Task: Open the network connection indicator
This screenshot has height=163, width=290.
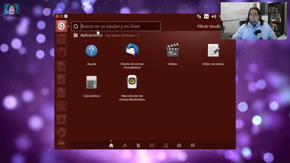Action: pos(199,16)
